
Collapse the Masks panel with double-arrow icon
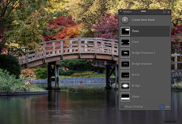click(x=169, y=12)
